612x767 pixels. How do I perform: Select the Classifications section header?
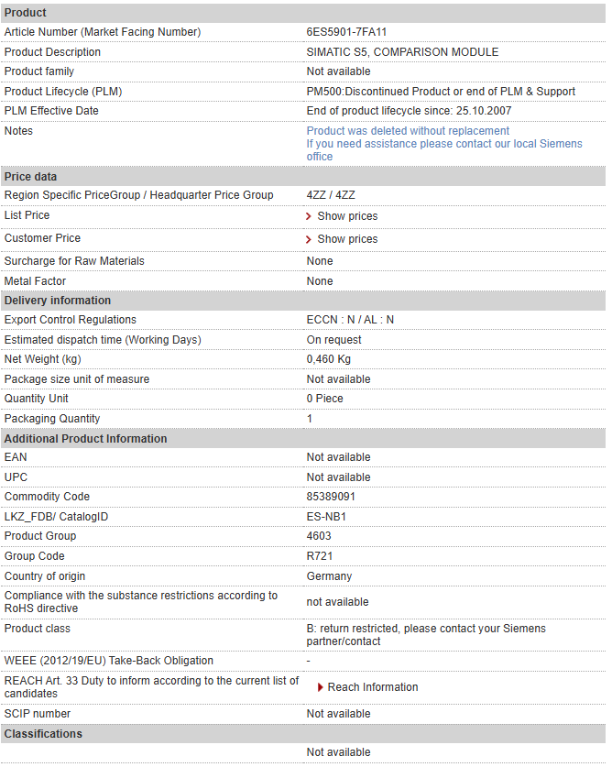pos(303,734)
